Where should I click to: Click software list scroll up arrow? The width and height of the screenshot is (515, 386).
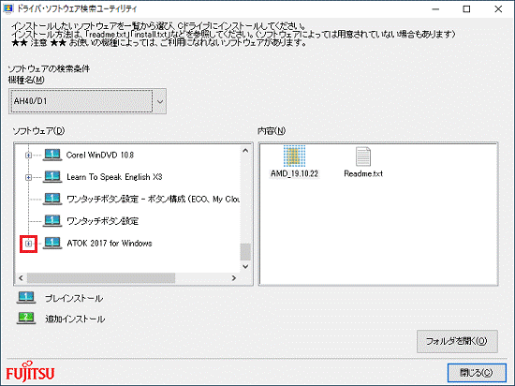click(245, 151)
